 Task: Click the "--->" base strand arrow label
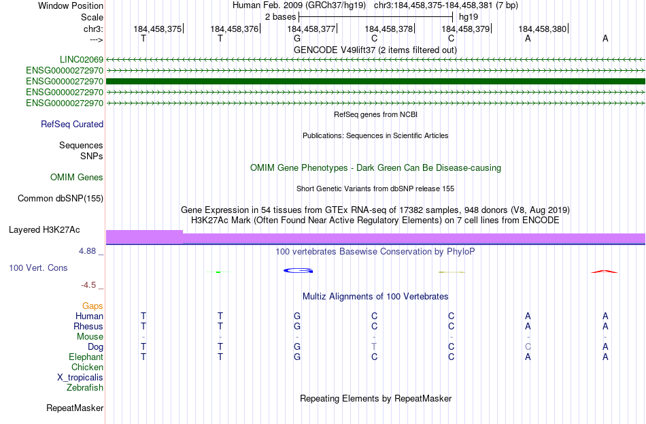96,39
